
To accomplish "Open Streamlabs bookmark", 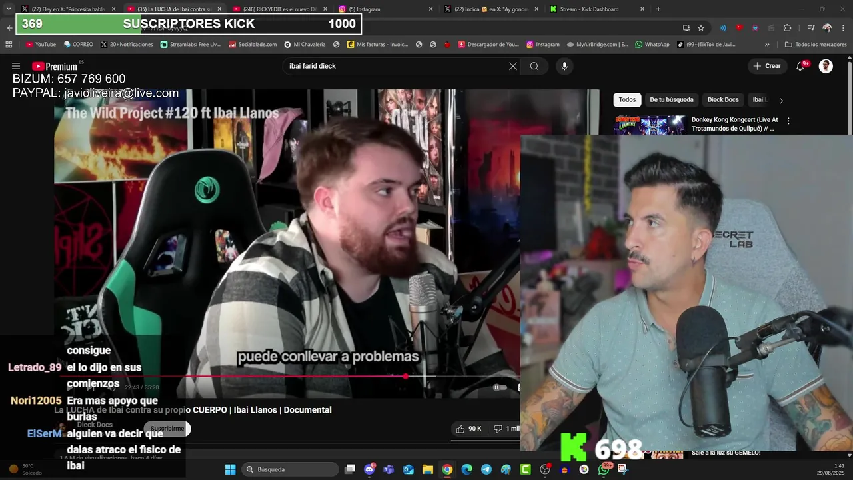I will tap(191, 45).
